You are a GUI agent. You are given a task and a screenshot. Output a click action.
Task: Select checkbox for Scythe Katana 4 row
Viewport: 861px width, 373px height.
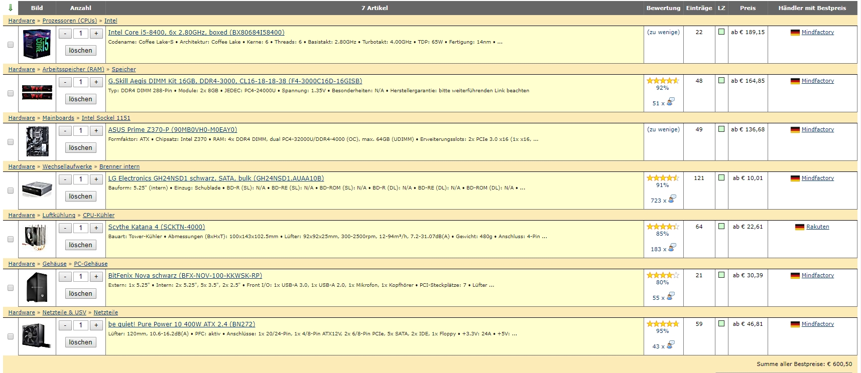(x=11, y=239)
